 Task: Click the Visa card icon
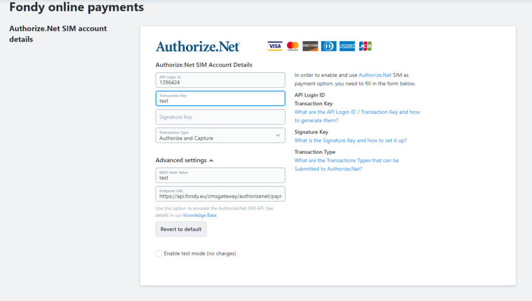click(275, 46)
